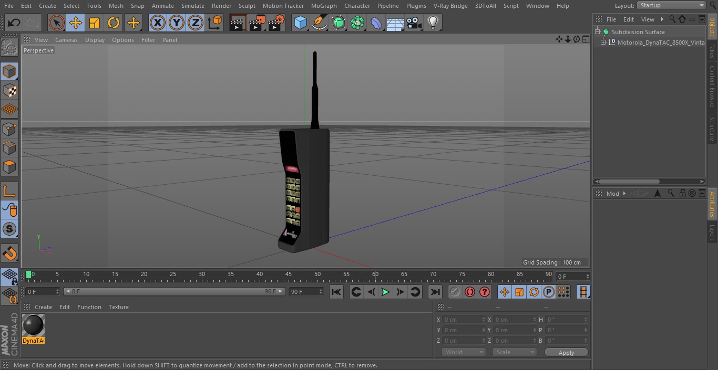Open the deformer objects icon
Image resolution: width=718 pixels, height=370 pixels.
tap(376, 23)
